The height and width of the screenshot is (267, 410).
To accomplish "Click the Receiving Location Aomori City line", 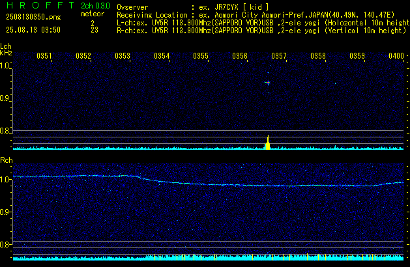I will point(256,15).
